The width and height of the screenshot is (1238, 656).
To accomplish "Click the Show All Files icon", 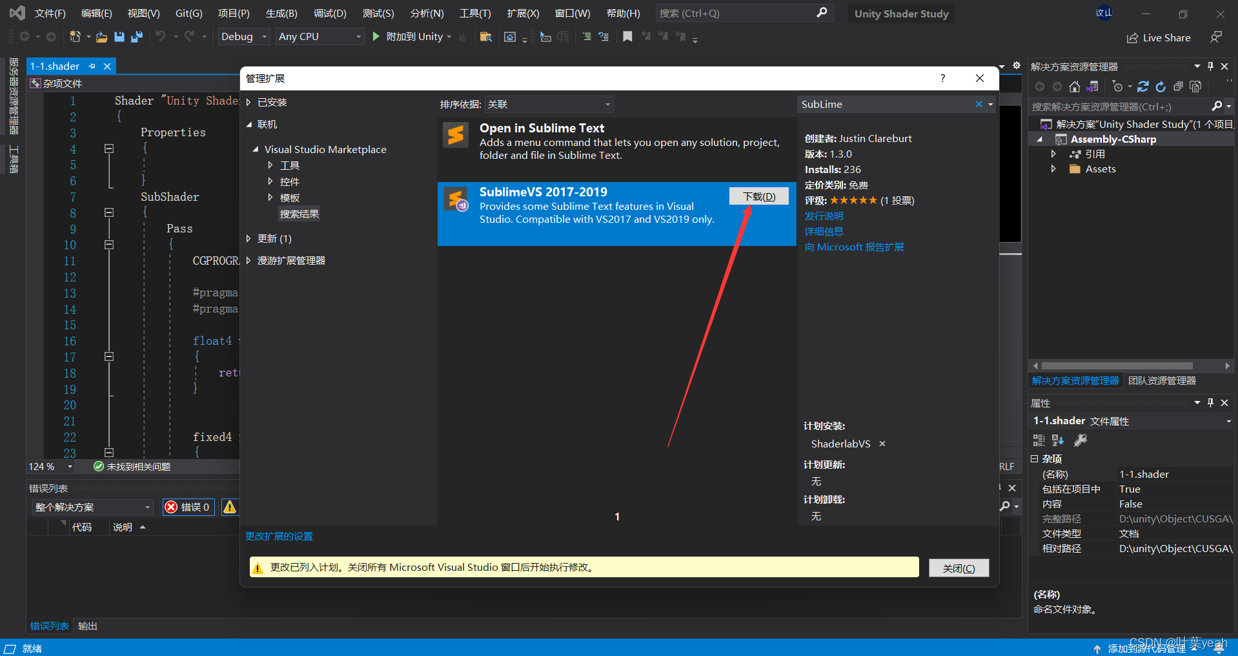I will click(x=1195, y=87).
